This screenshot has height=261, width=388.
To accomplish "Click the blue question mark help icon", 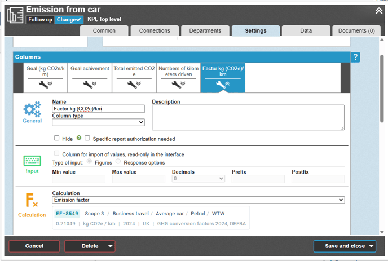I will [x=355, y=57].
